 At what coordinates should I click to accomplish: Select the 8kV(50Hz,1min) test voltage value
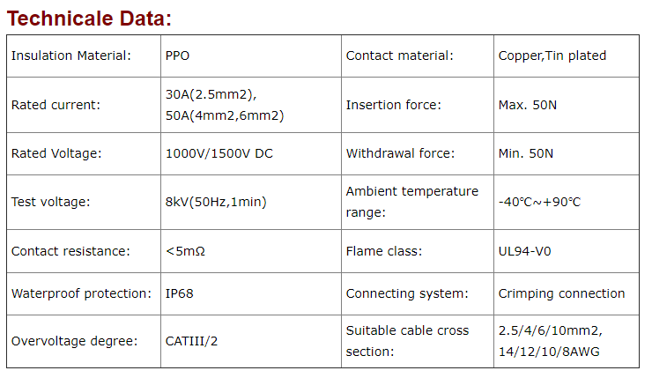pos(215,202)
